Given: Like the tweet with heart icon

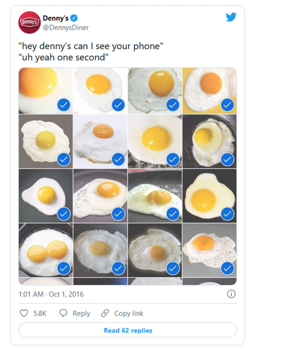Looking at the screenshot, I should point(24,313).
